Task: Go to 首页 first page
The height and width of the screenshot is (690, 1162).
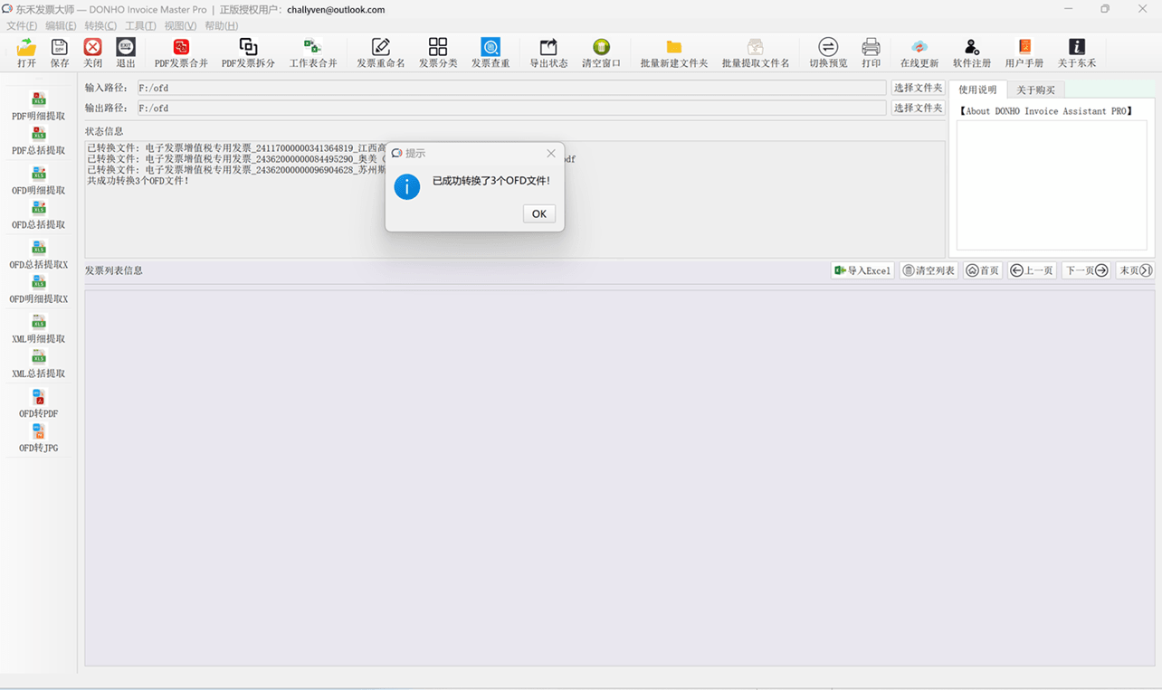Action: [983, 270]
